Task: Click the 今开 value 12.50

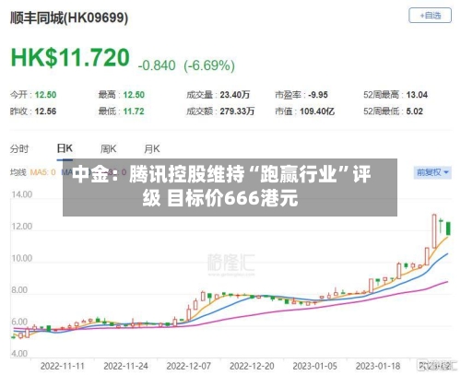Action: [x=45, y=95]
